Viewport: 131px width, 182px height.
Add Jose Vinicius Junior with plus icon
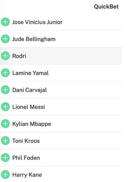[x=5, y=22]
